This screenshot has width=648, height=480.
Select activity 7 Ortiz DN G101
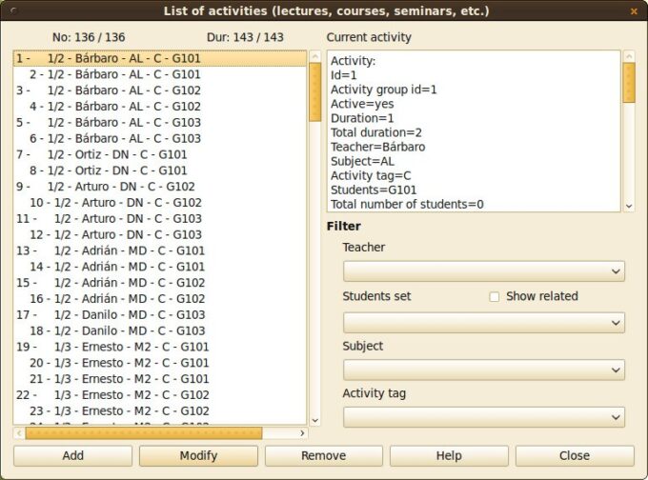click(x=117, y=154)
